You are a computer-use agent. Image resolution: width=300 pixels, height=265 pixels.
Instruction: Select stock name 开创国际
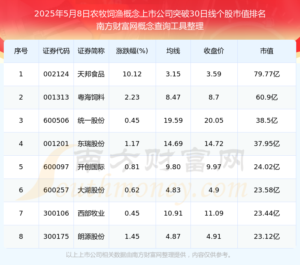point(91,167)
